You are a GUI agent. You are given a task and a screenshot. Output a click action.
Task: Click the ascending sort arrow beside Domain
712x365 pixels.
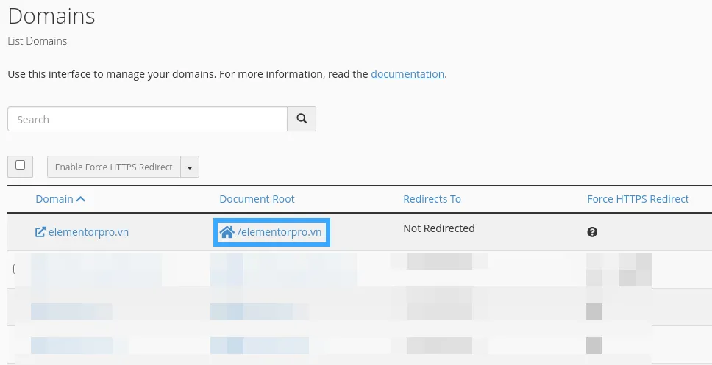click(x=81, y=199)
